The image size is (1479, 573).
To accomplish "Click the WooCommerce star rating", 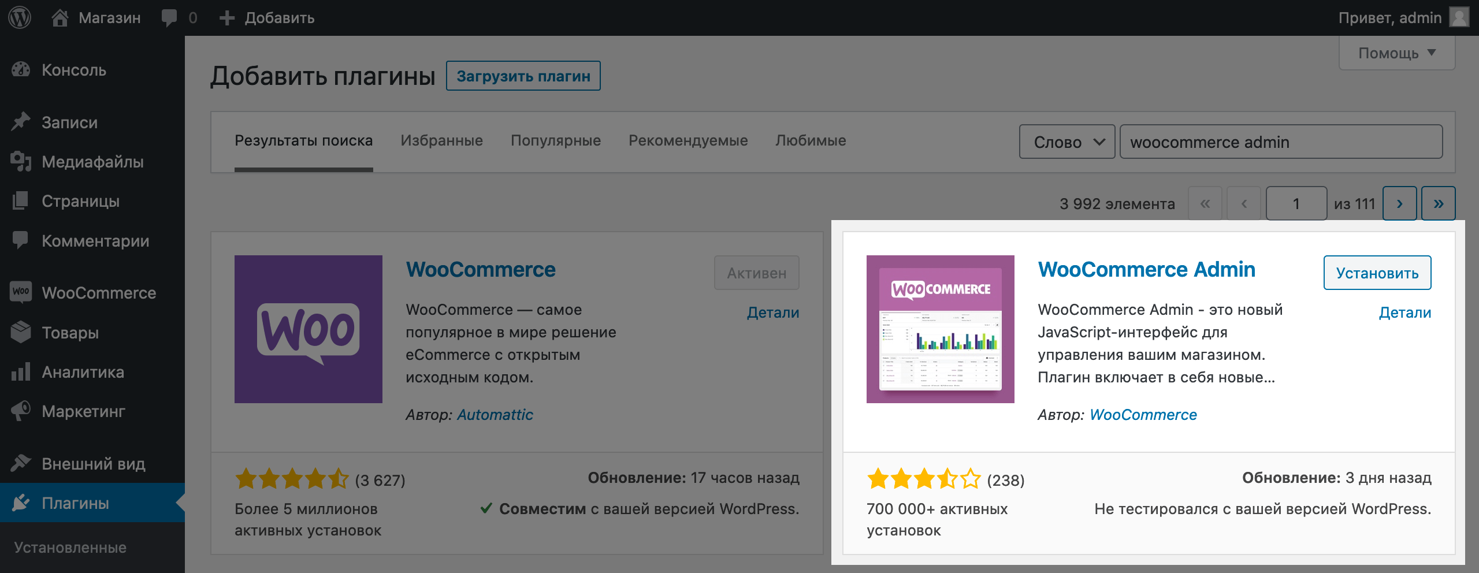I will [292, 479].
